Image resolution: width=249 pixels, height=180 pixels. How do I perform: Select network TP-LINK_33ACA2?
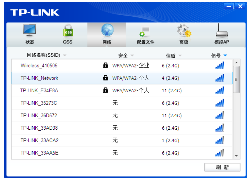122,140
